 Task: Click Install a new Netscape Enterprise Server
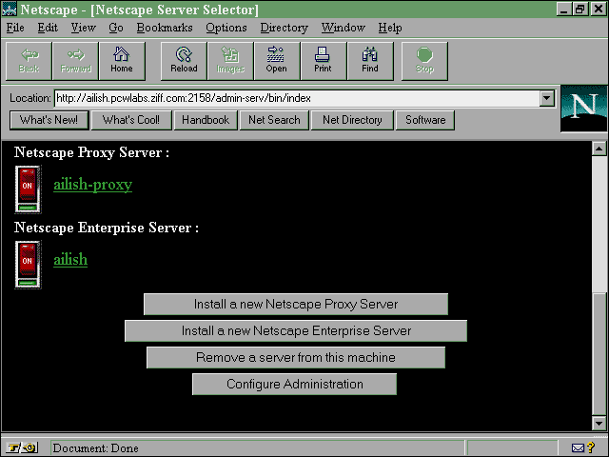tap(296, 330)
